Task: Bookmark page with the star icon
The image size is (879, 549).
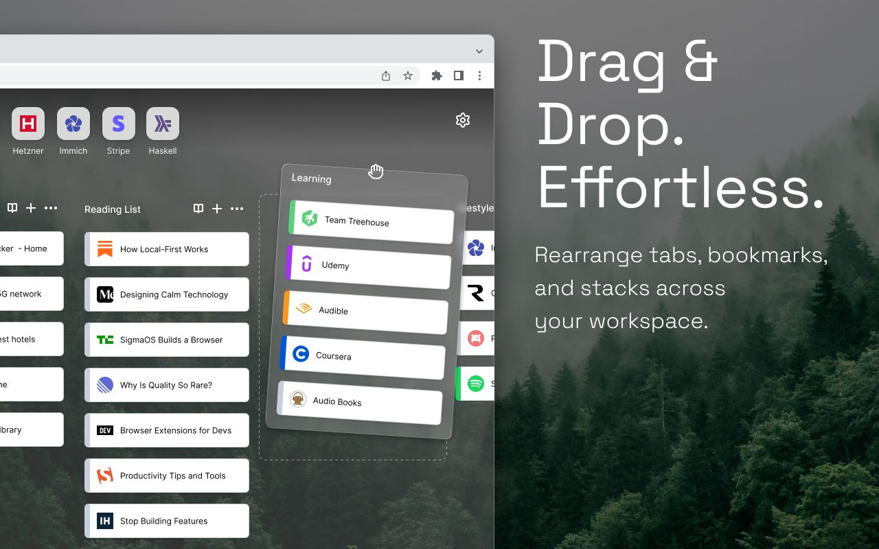Action: (408, 75)
